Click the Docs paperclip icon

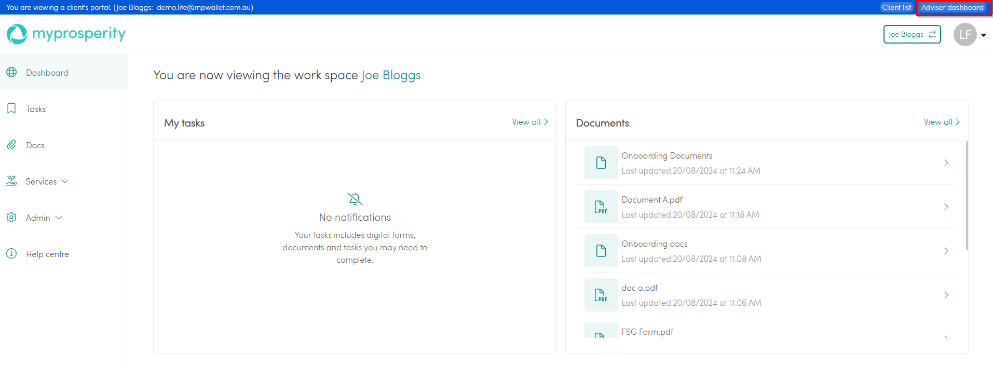click(11, 145)
